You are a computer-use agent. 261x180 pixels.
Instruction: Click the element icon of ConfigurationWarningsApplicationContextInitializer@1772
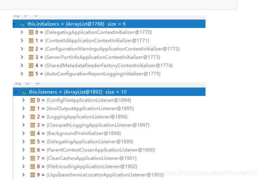click(x=31, y=49)
